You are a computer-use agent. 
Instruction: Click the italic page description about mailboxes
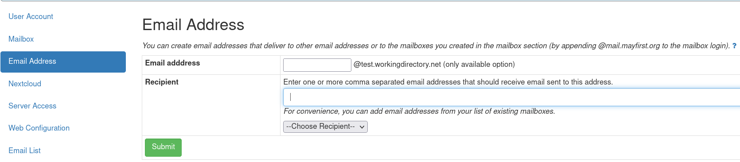point(436,46)
